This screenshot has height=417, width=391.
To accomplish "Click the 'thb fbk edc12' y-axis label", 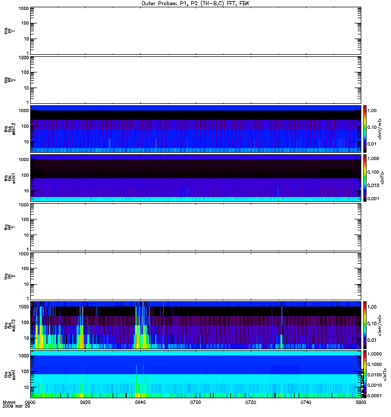I will 10,129.
